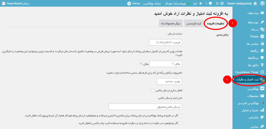Enable the فعال سازی ارسال عکس checkbox
This screenshot has width=266, height=129.
click(152, 90)
